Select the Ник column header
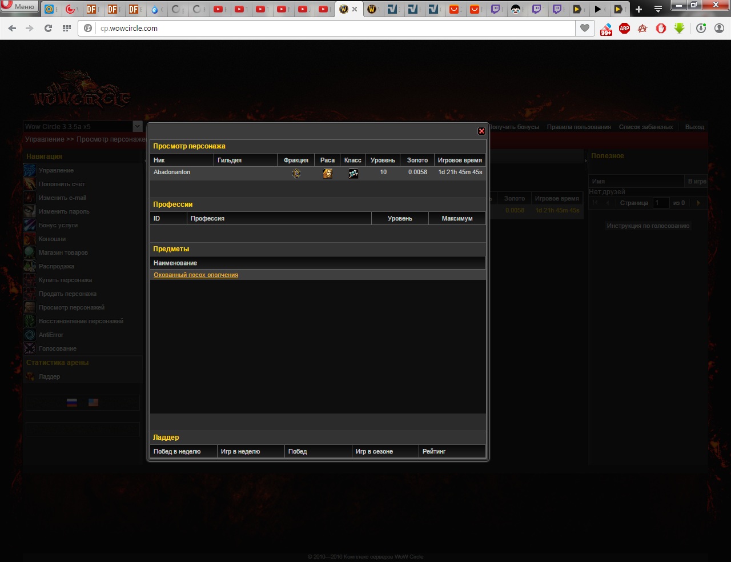Screen dimensions: 731x562 (x=182, y=160)
